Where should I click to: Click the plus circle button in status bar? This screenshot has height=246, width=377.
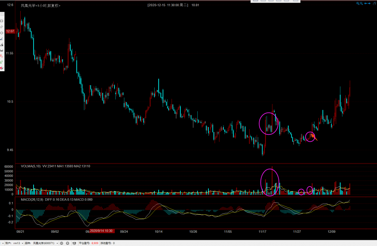(x=68, y=243)
